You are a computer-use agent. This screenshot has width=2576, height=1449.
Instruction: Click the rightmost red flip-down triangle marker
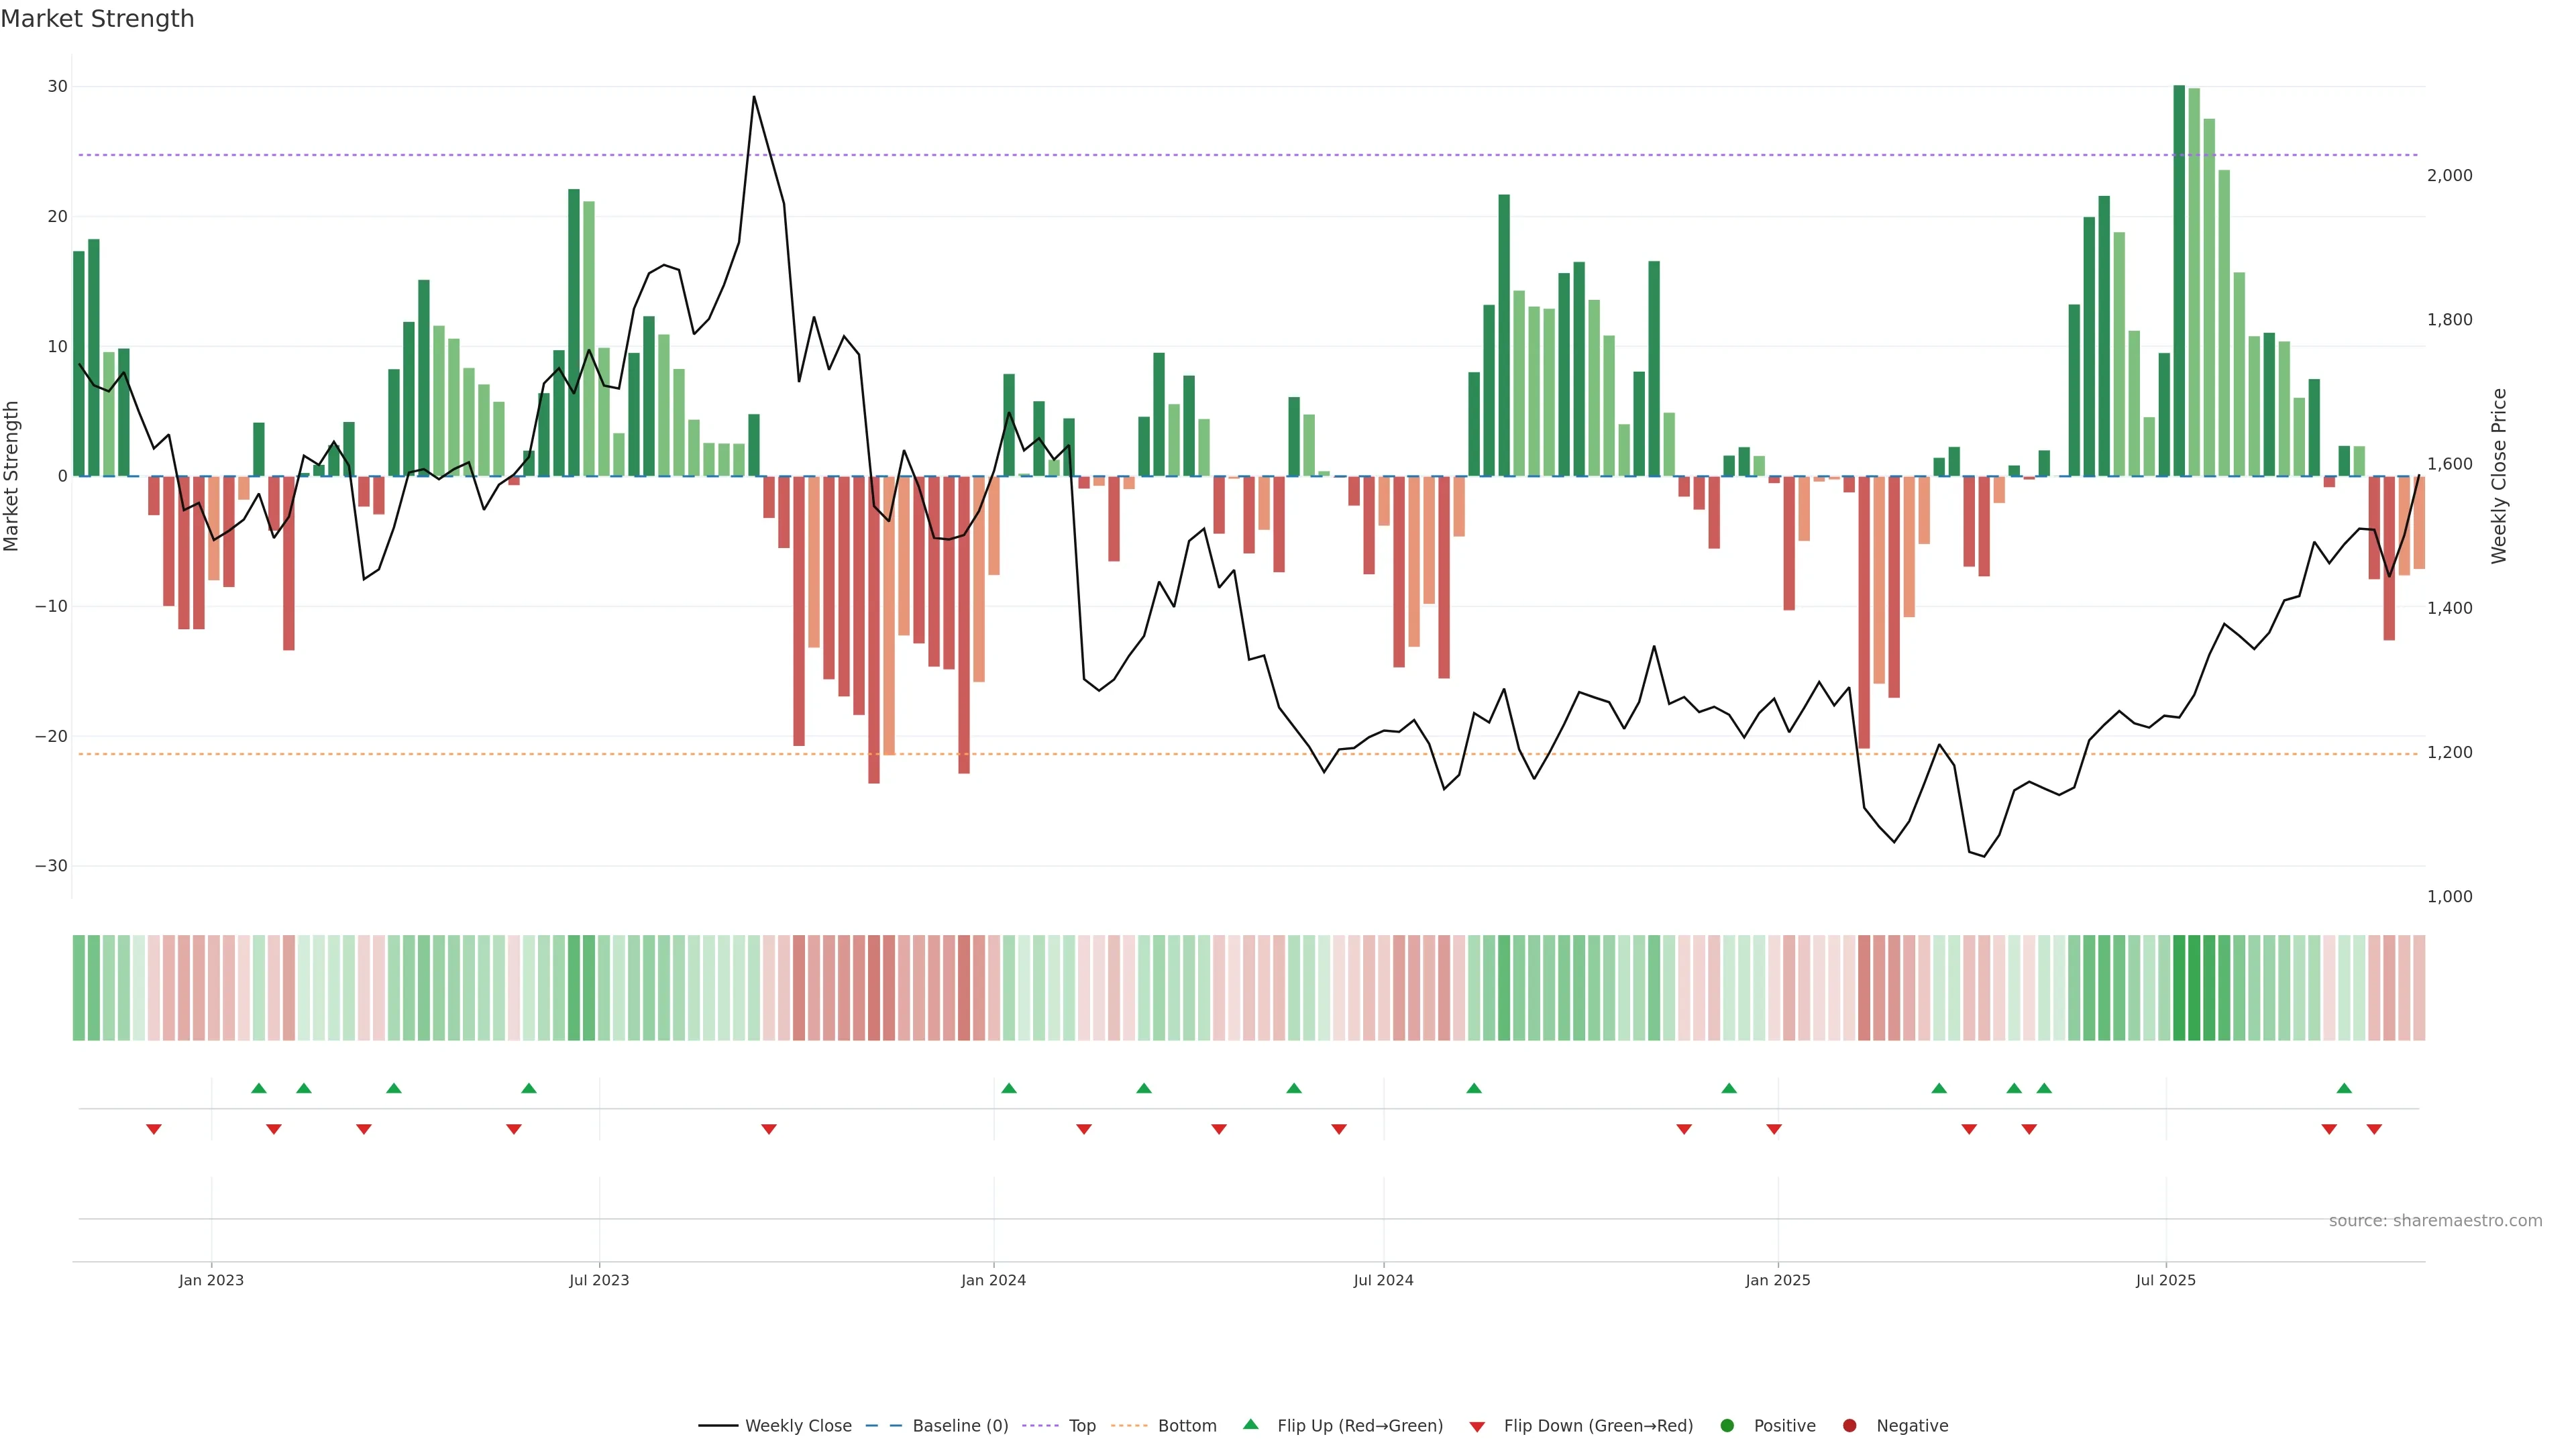click(x=2374, y=1129)
